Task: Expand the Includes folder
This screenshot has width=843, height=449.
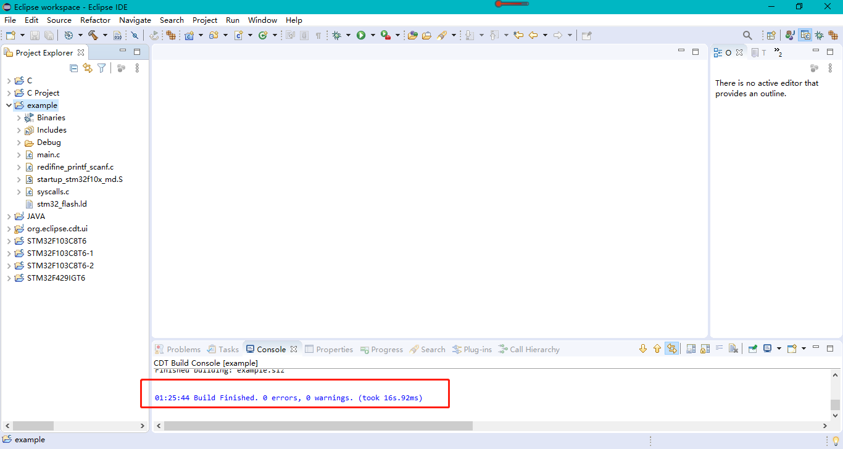Action: click(19, 130)
